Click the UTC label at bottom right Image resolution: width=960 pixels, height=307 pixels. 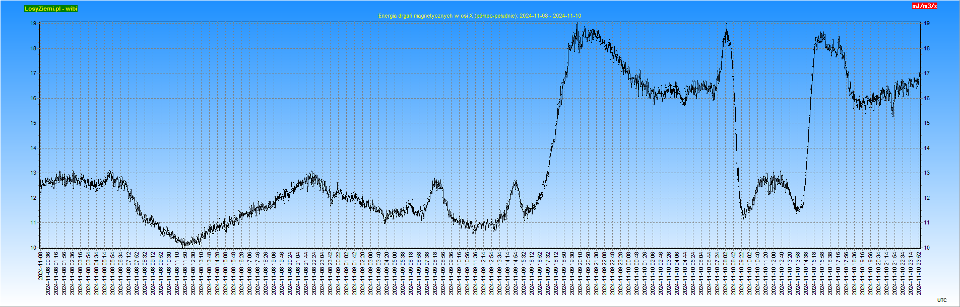click(942, 300)
